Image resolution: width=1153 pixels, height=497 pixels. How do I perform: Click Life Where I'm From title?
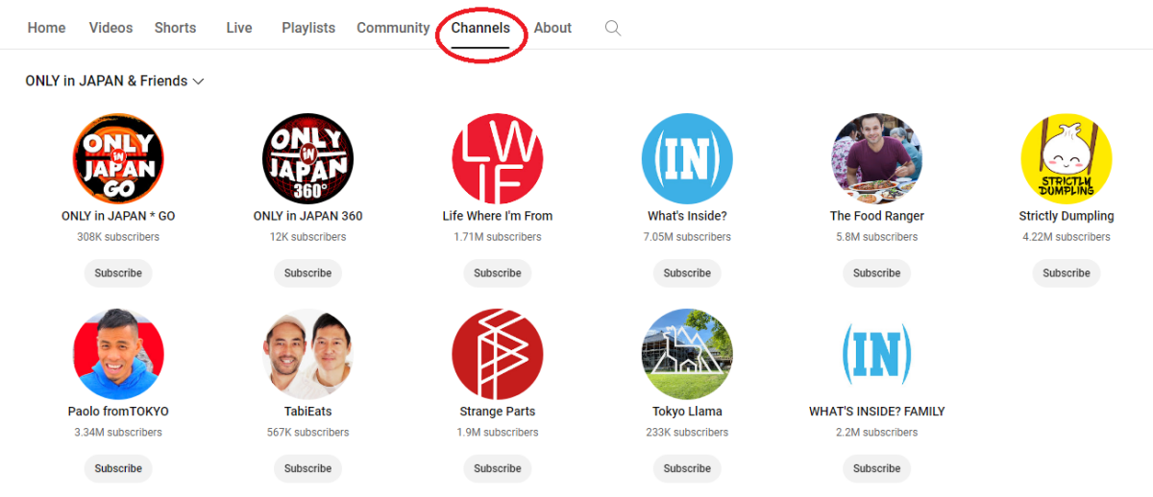click(x=498, y=216)
